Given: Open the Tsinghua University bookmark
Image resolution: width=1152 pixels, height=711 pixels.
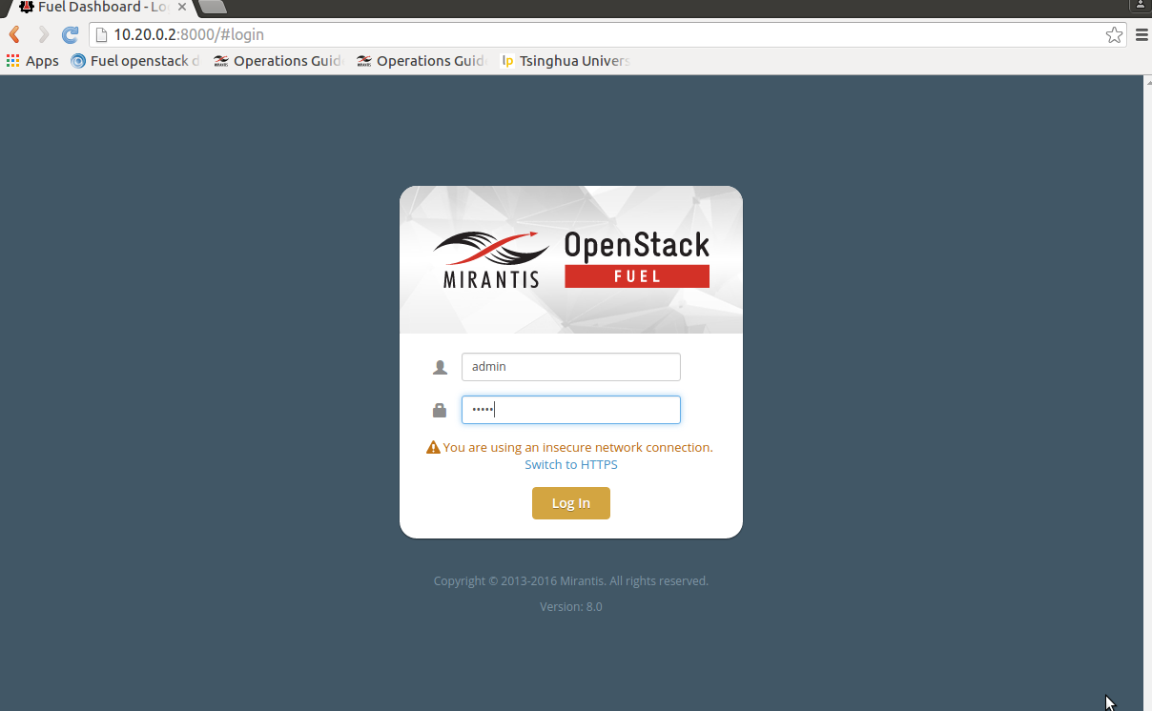Looking at the screenshot, I should [565, 61].
